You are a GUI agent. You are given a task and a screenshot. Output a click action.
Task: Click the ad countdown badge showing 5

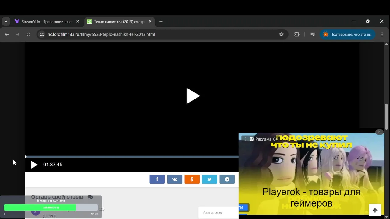pyautogui.click(x=379, y=132)
